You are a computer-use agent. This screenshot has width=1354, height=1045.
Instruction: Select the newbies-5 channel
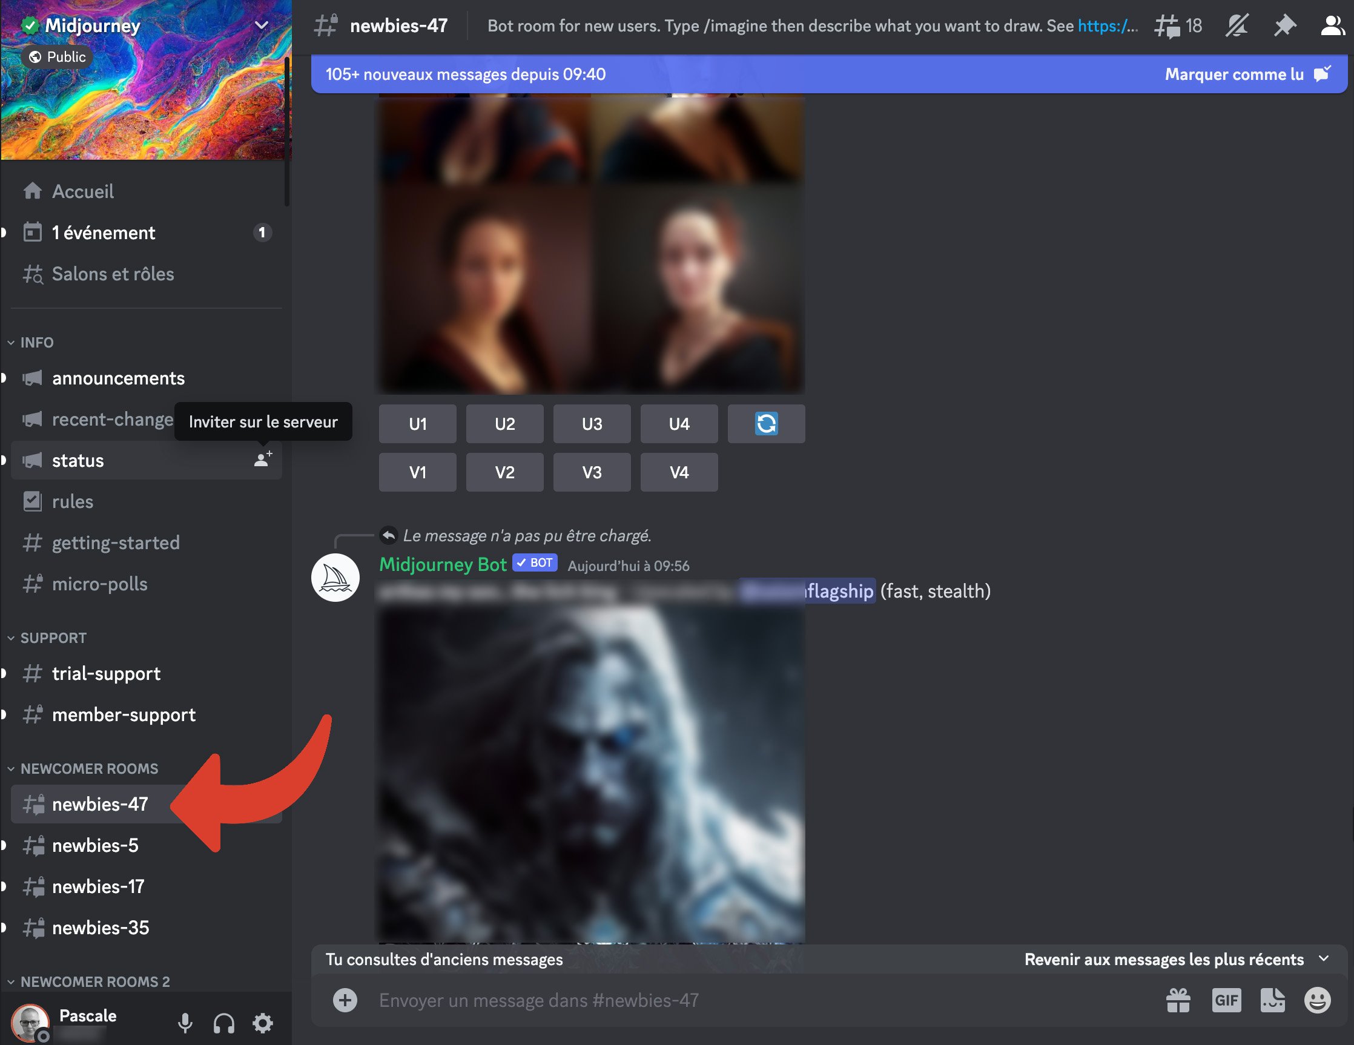pos(95,845)
